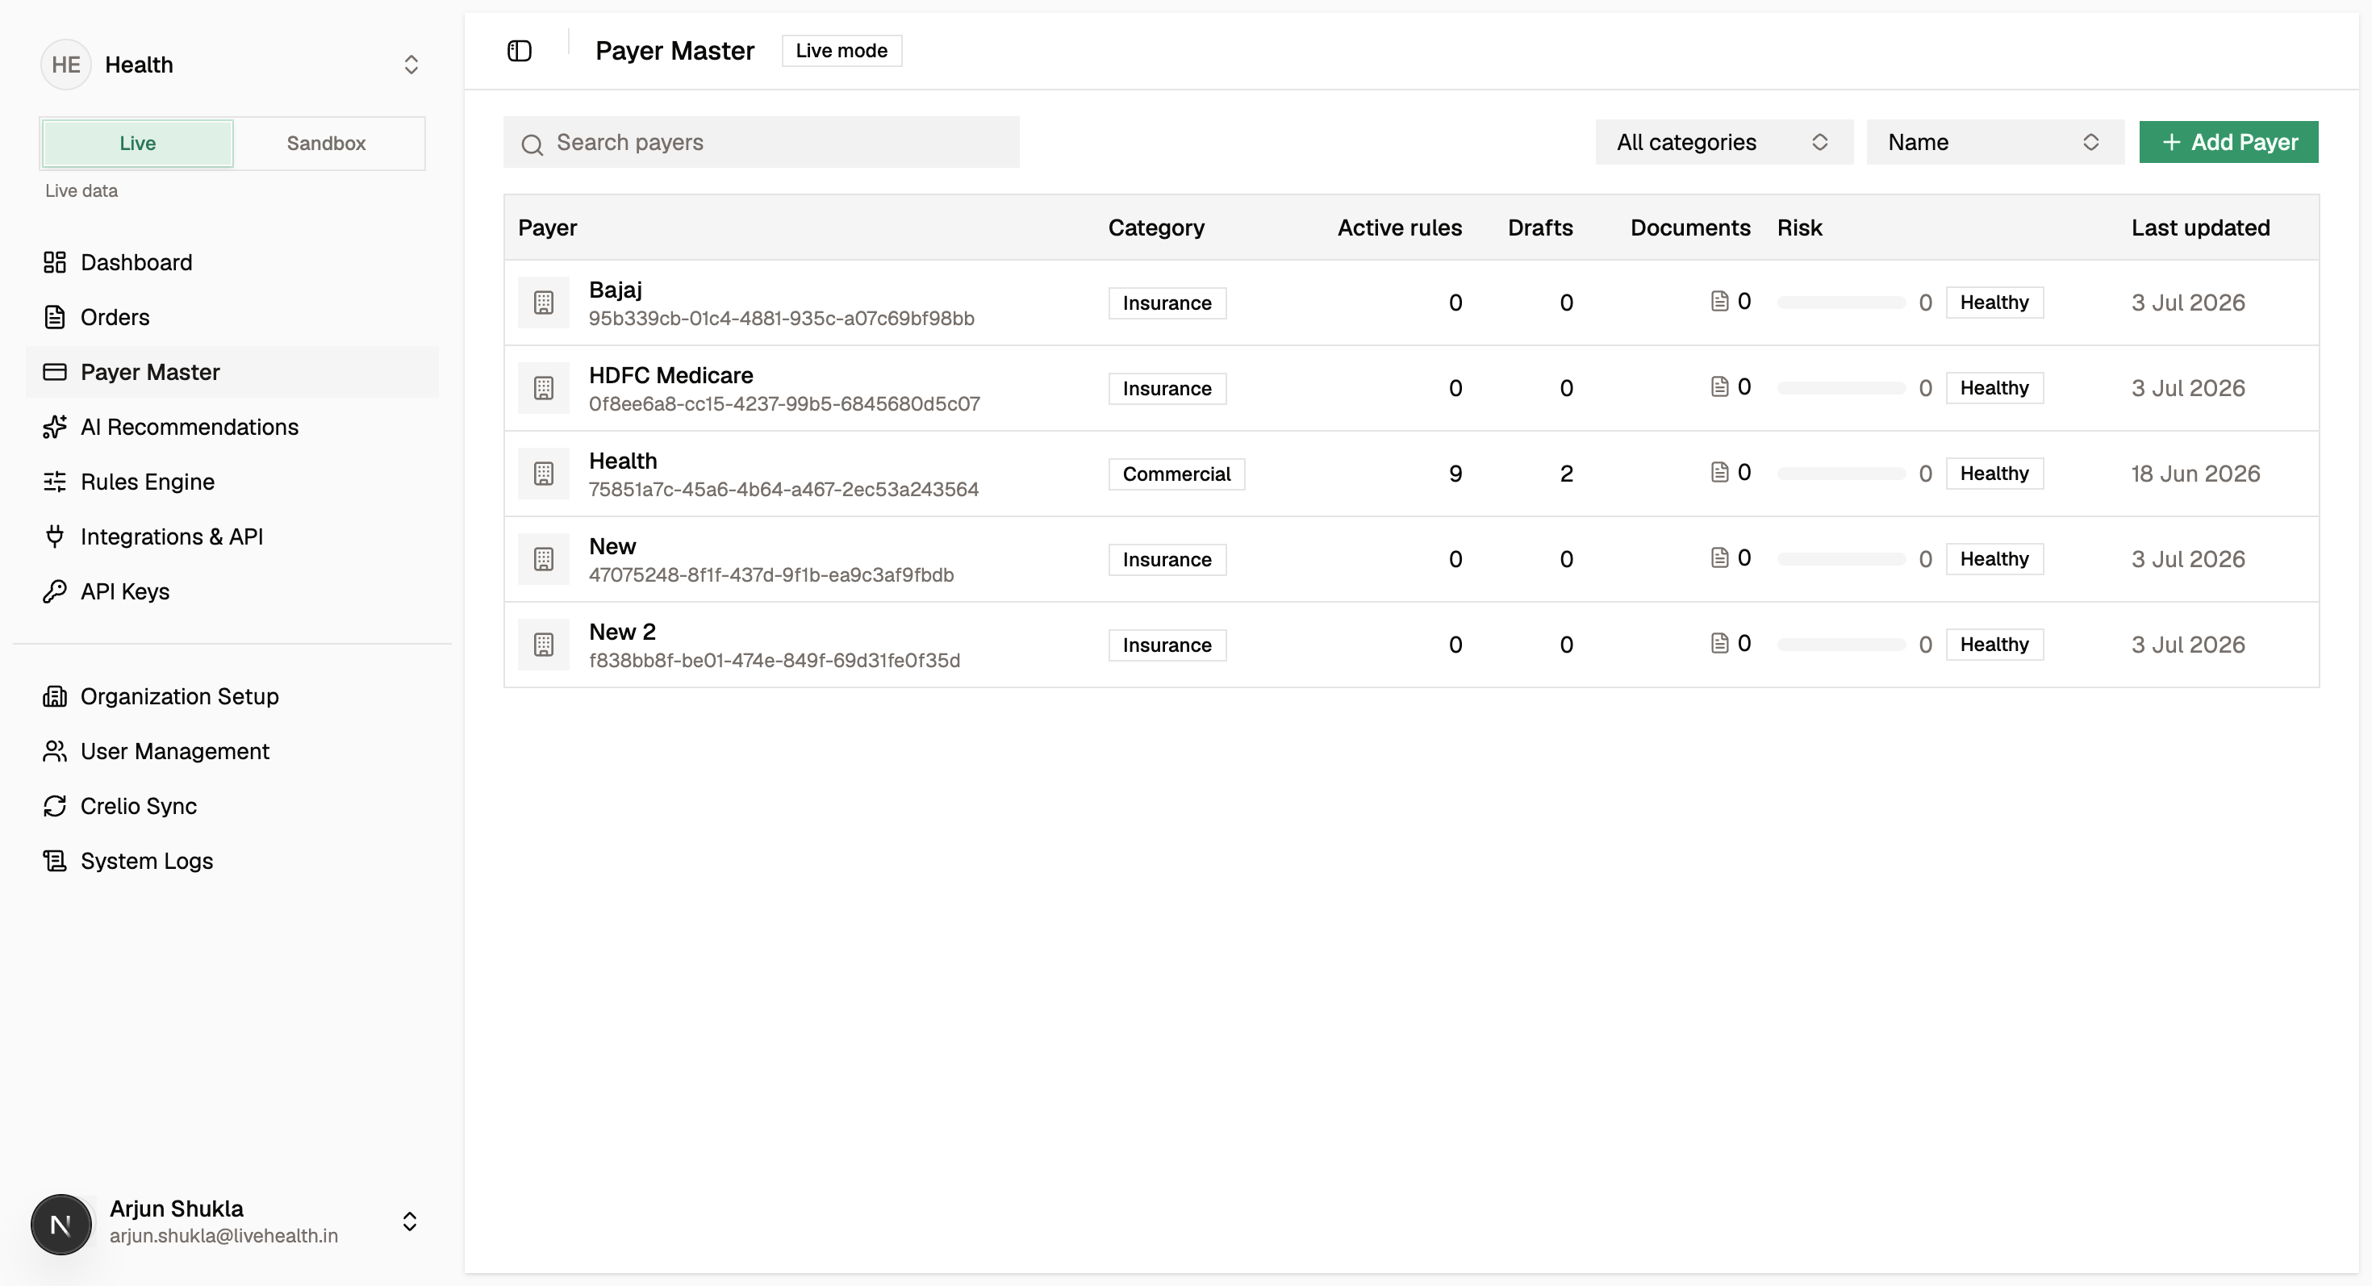Click the Add Payer button
Screen dimensions: 2372x1286
(2228, 142)
